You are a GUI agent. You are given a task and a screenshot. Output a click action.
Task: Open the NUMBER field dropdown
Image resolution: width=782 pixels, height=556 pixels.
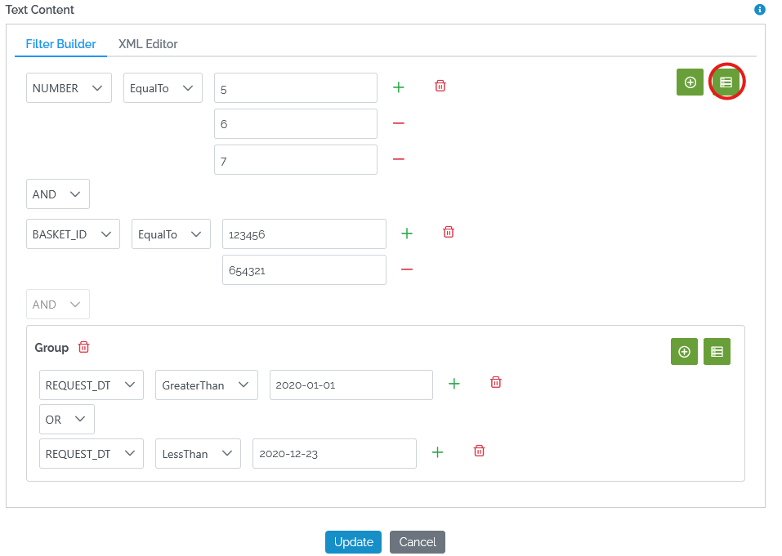pos(69,88)
